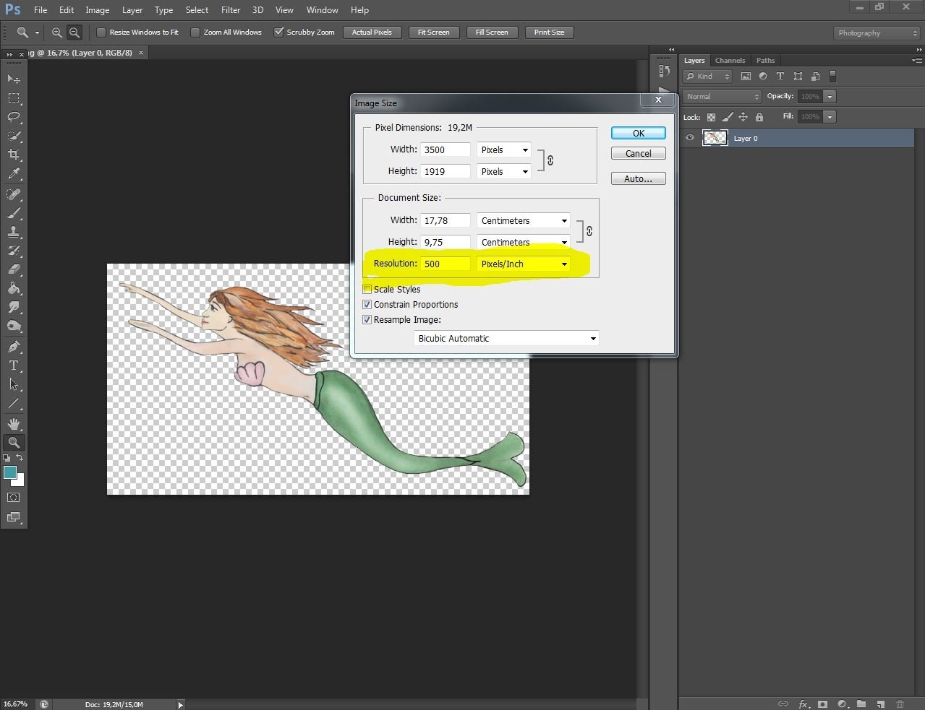The width and height of the screenshot is (925, 710).
Task: Open the Bicubic Automatic interpolation dropdown
Action: point(506,338)
